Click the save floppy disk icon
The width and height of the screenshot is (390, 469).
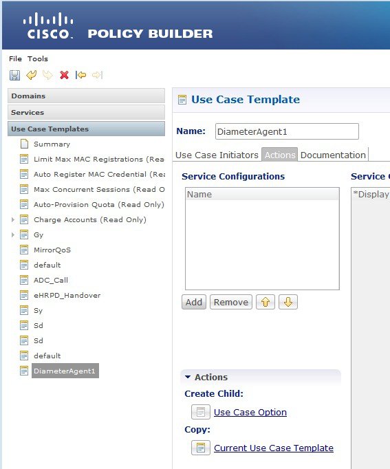[x=14, y=75]
